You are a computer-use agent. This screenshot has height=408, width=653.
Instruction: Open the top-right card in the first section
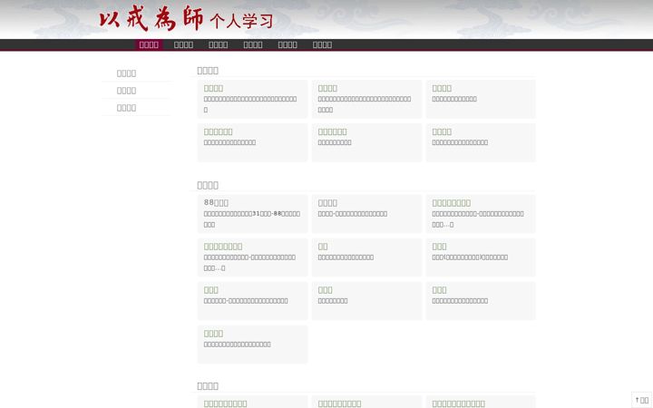point(481,99)
